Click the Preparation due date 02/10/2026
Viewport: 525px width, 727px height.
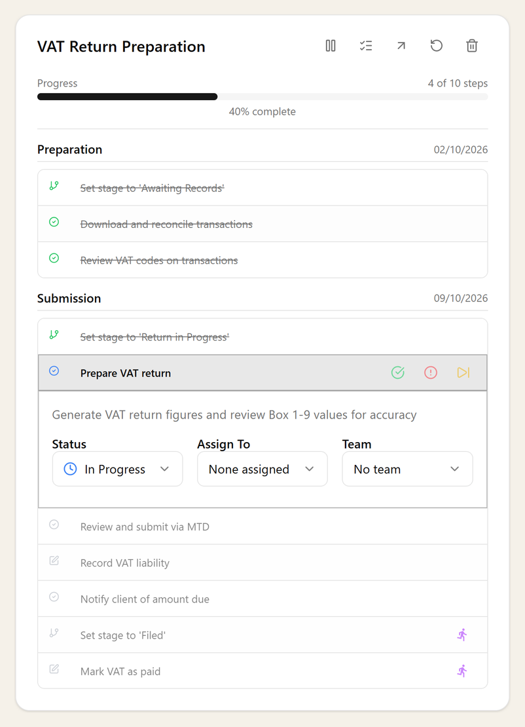(x=461, y=149)
